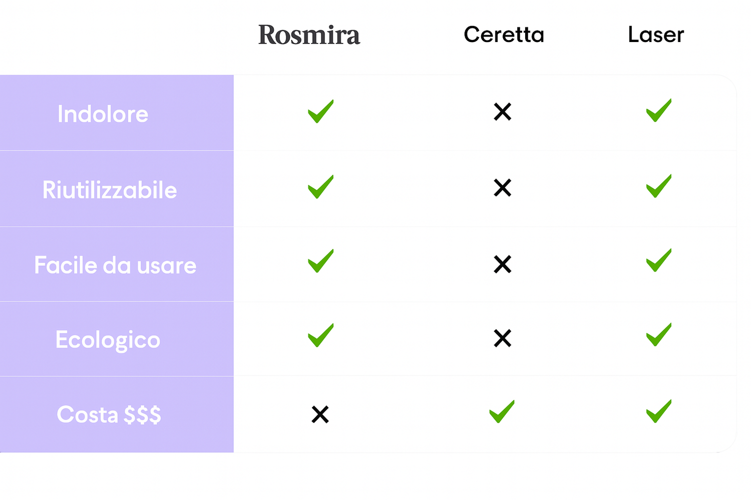The width and height of the screenshot is (751, 500).
Task: Click Rosmira checkmark in Riutilizzabile row
Action: tap(320, 186)
